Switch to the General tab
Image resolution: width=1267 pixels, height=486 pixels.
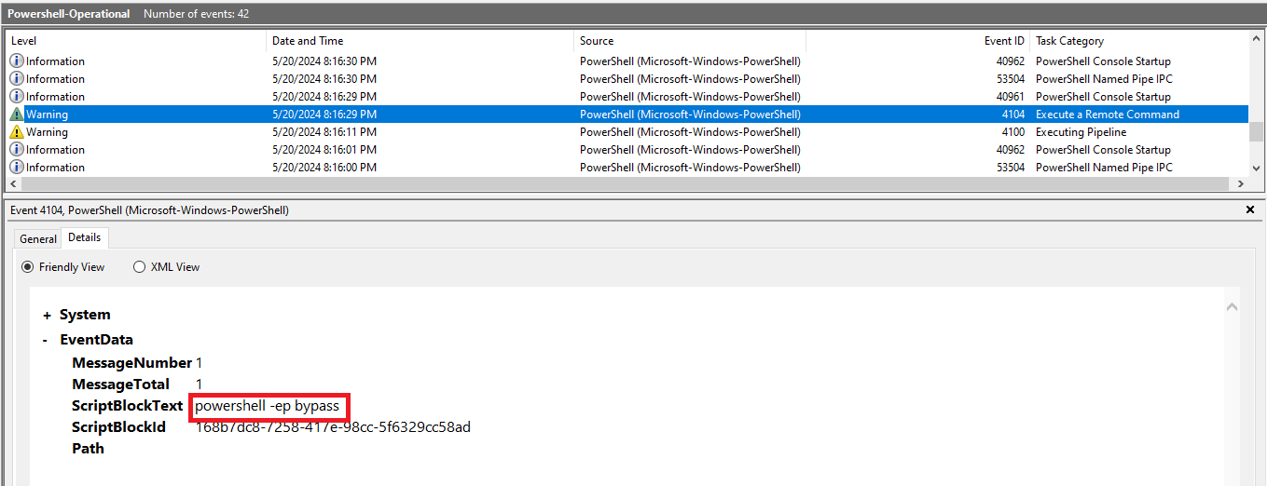tap(38, 239)
